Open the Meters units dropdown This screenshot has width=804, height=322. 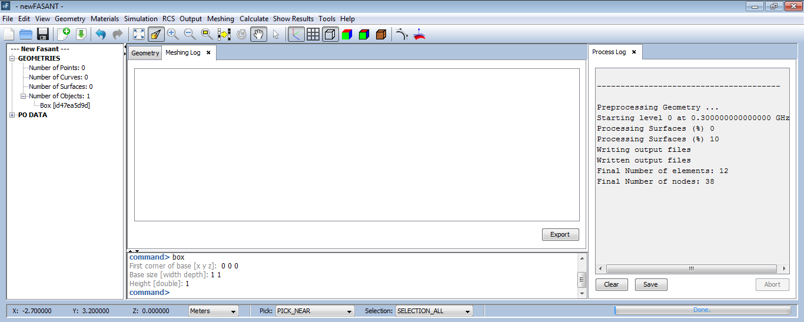(x=213, y=311)
